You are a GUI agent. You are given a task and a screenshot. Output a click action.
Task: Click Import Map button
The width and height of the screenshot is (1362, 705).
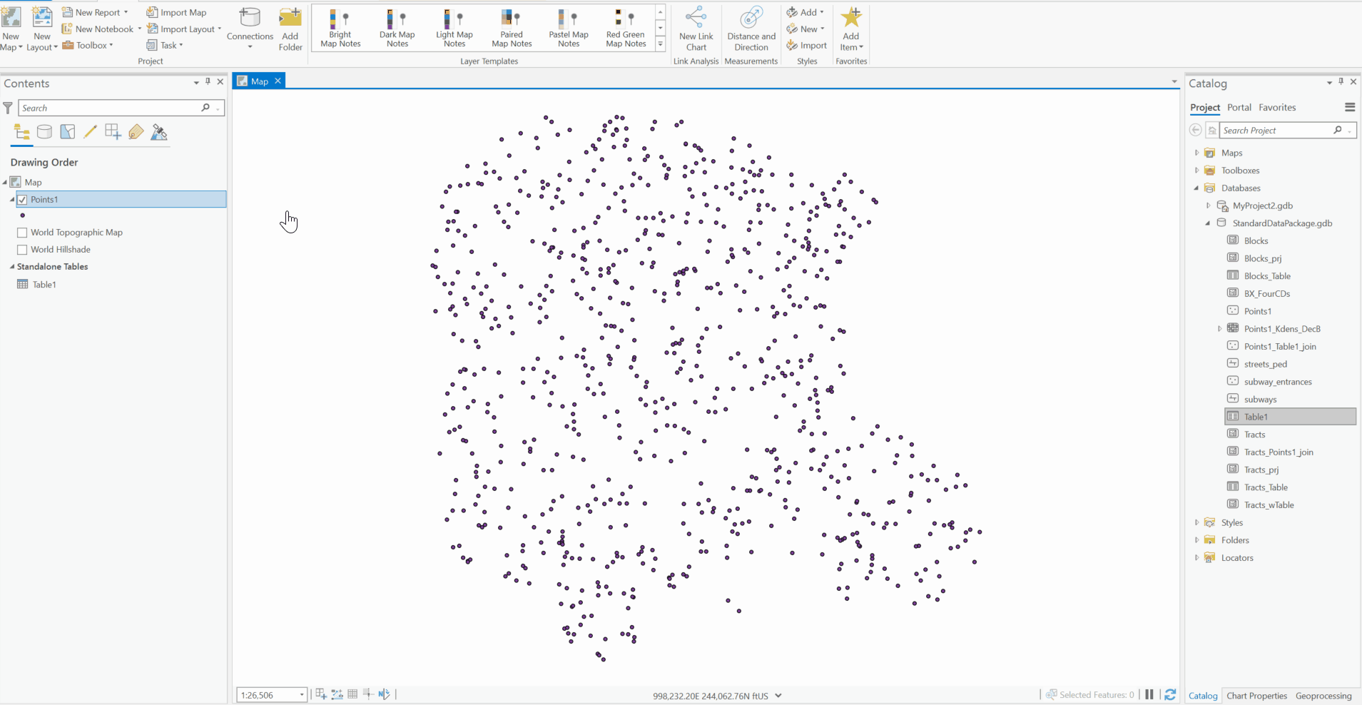tap(176, 12)
